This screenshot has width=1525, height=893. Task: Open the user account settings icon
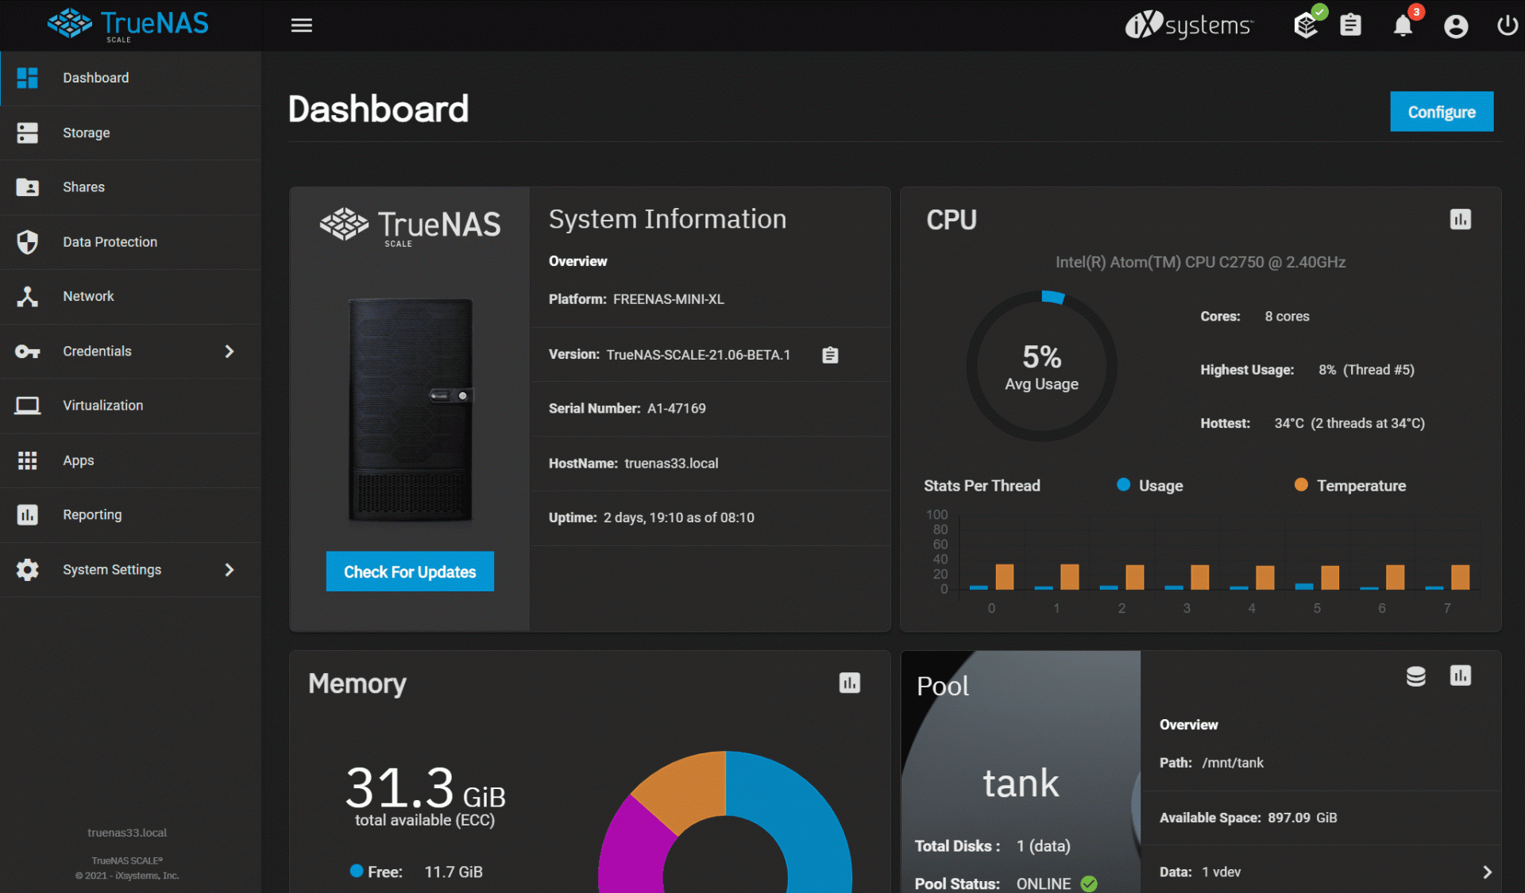pos(1455,26)
